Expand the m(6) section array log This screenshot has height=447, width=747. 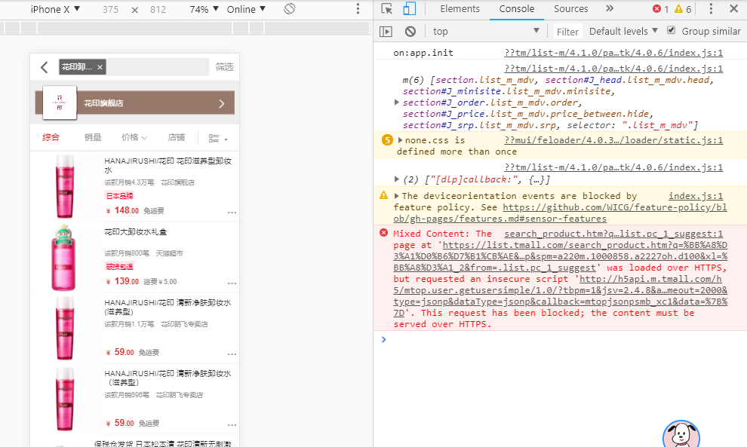coord(396,102)
